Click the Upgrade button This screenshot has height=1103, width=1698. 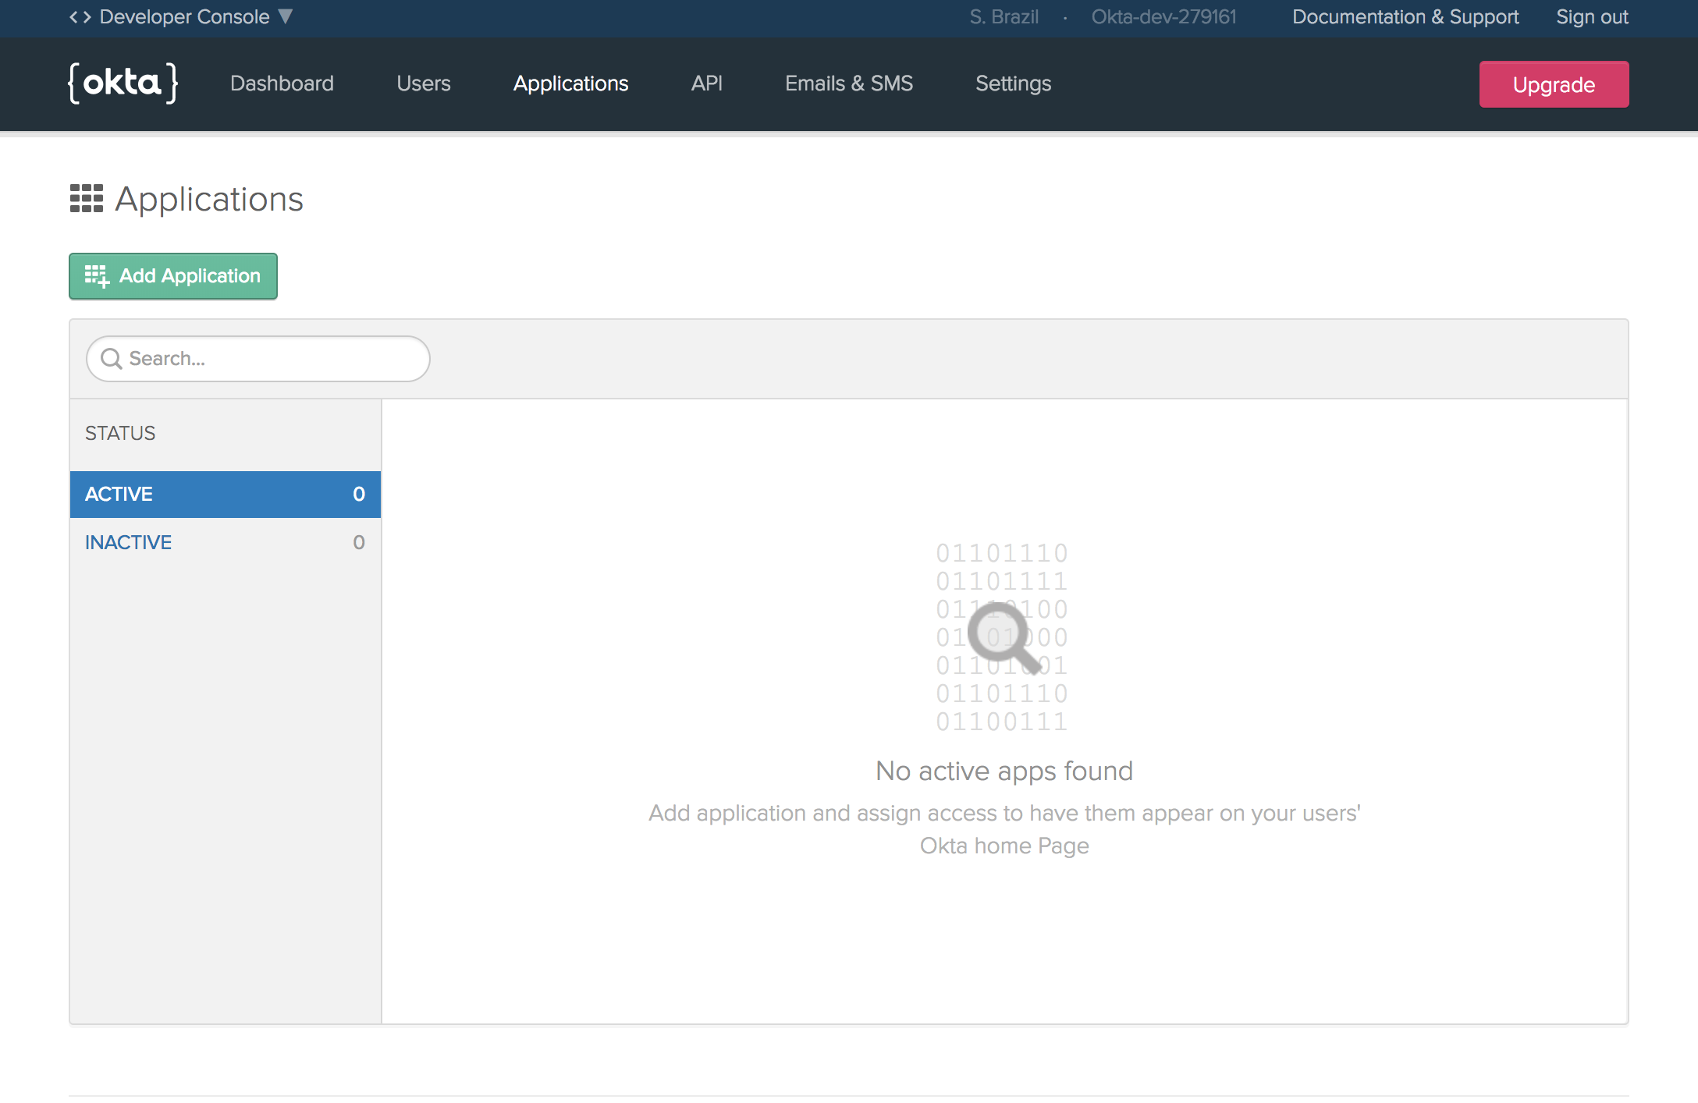tap(1553, 84)
